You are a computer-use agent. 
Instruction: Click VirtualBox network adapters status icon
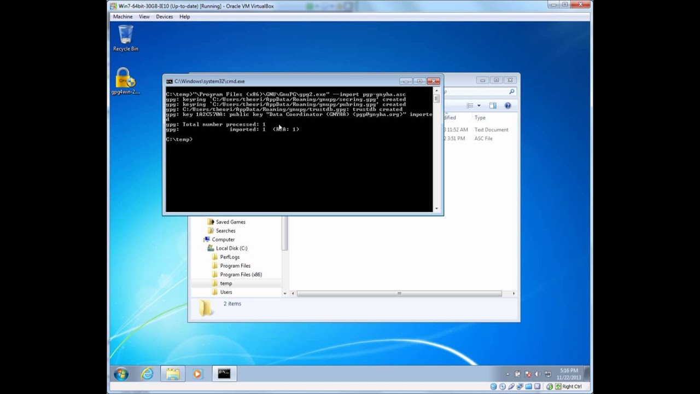(x=519, y=386)
